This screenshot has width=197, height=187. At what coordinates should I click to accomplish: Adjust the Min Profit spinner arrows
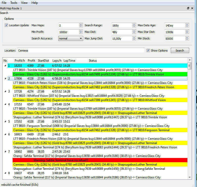81,32
